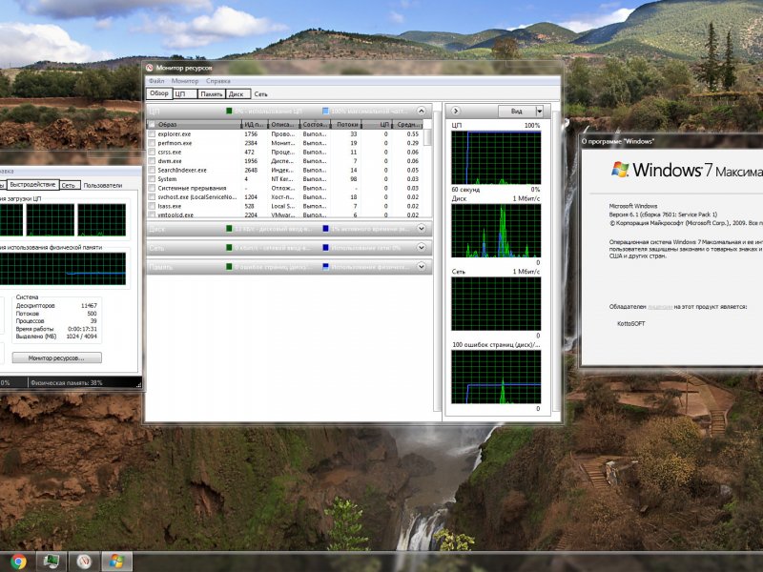
Task: Click the "Время работы" label in Task Manager
Action: pyautogui.click(x=34, y=329)
